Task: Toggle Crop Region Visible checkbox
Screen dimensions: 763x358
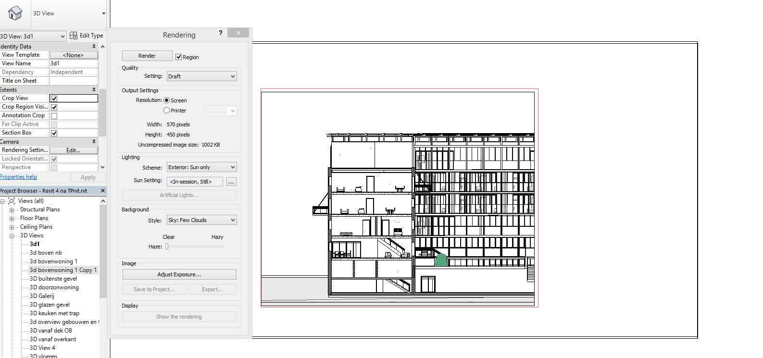Action: [x=54, y=107]
